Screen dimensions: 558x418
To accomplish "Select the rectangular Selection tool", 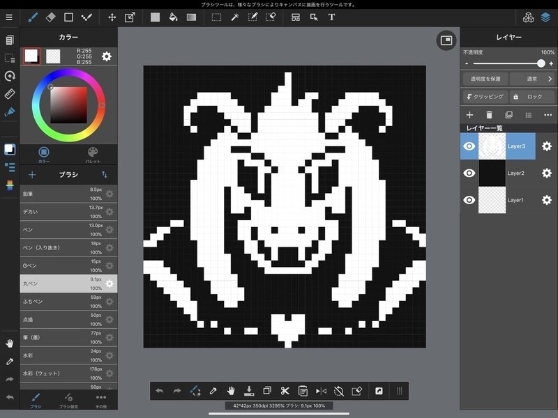I will pos(216,17).
